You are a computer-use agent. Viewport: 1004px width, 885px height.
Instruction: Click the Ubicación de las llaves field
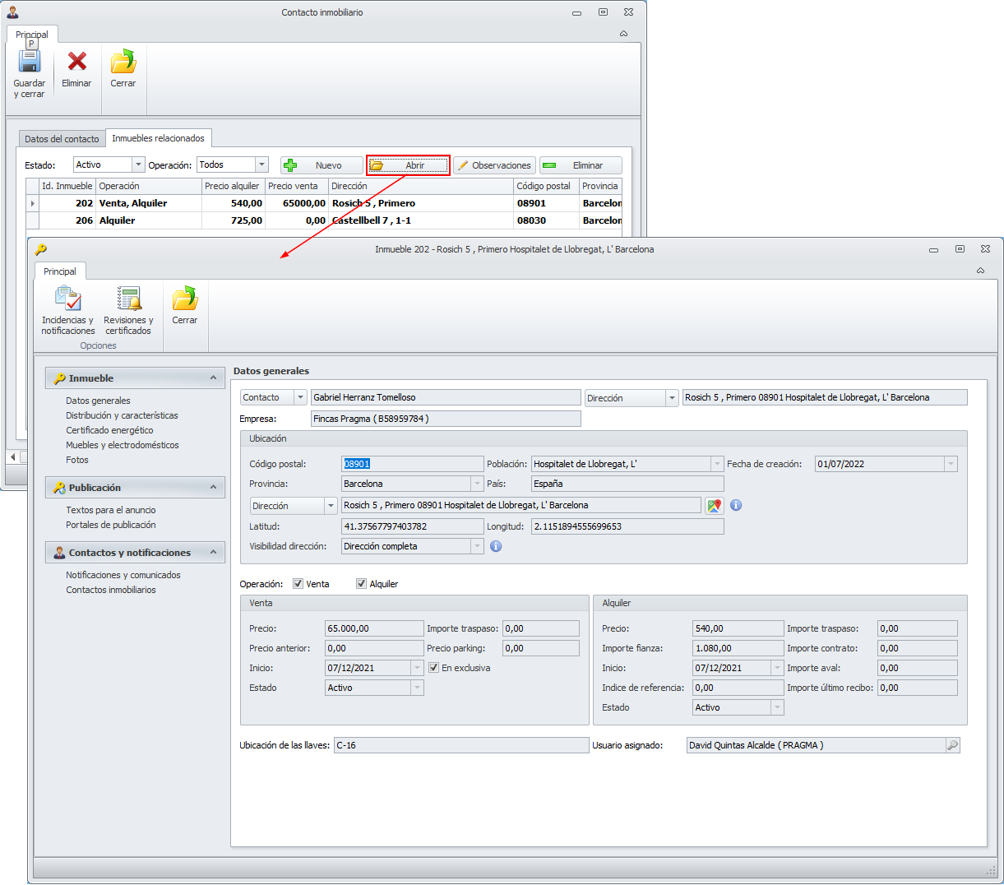point(460,745)
